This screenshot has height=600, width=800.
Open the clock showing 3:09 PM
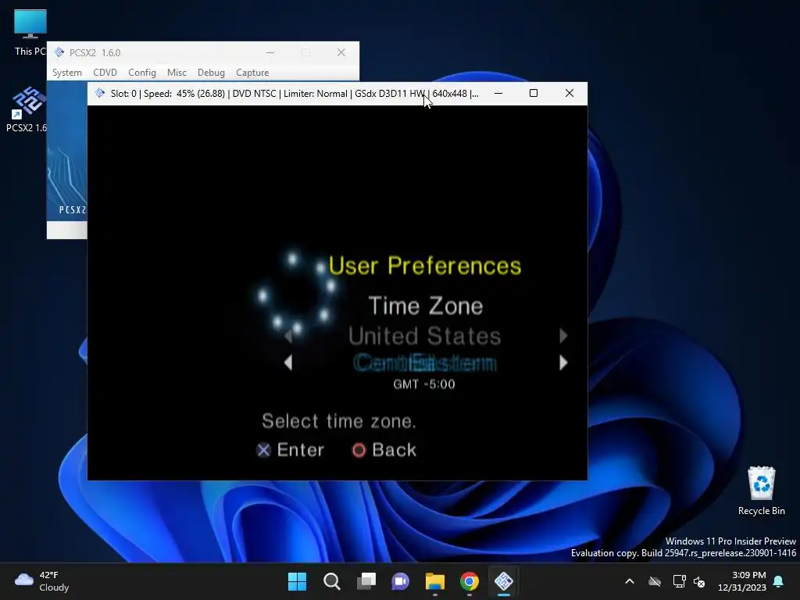click(742, 581)
